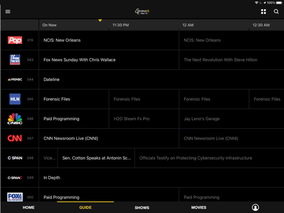The width and height of the screenshot is (284, 213).
Task: Open the user profile icon
Action: 255,207
